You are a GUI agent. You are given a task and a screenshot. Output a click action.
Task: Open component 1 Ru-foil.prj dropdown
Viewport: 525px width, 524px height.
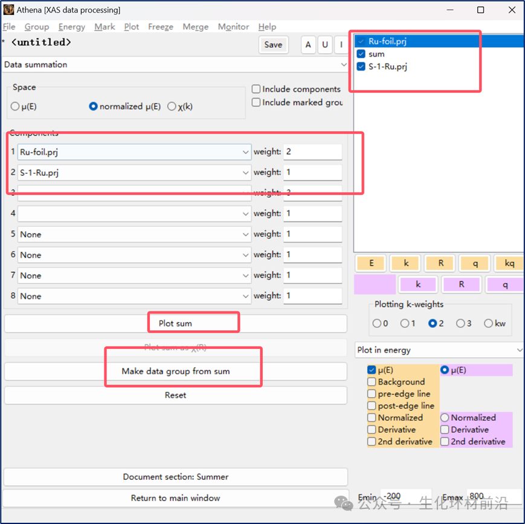[134, 152]
